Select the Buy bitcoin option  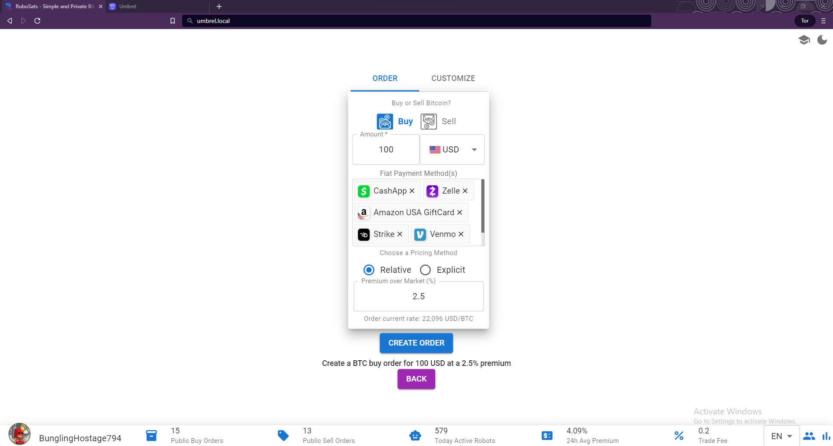[x=395, y=122]
